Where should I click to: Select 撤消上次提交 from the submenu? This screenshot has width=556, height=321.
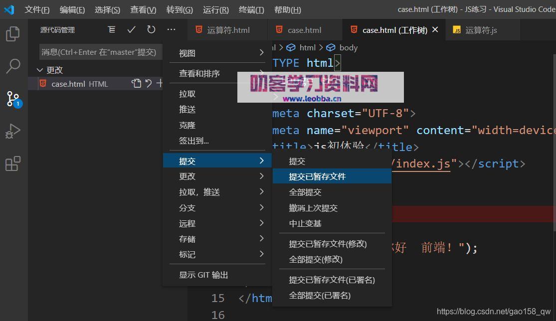(x=313, y=208)
